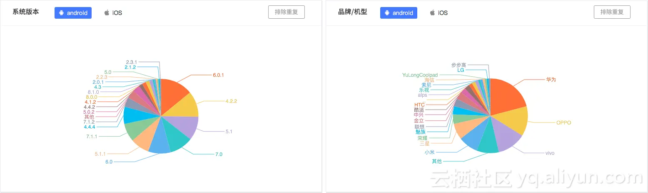Click 排除重复 button in 系统版本 panel
Screen dimensions: 648x193
click(287, 12)
